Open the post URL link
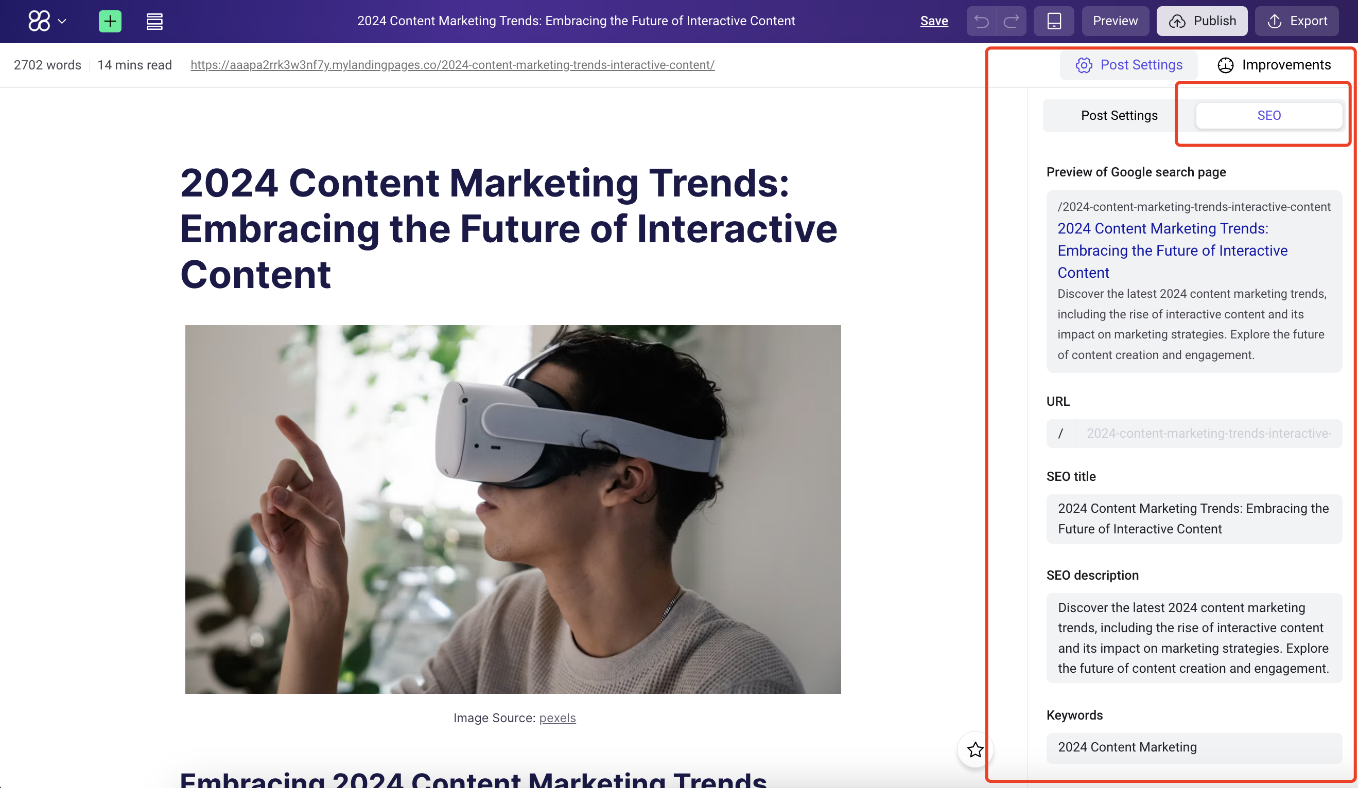 [x=452, y=65]
